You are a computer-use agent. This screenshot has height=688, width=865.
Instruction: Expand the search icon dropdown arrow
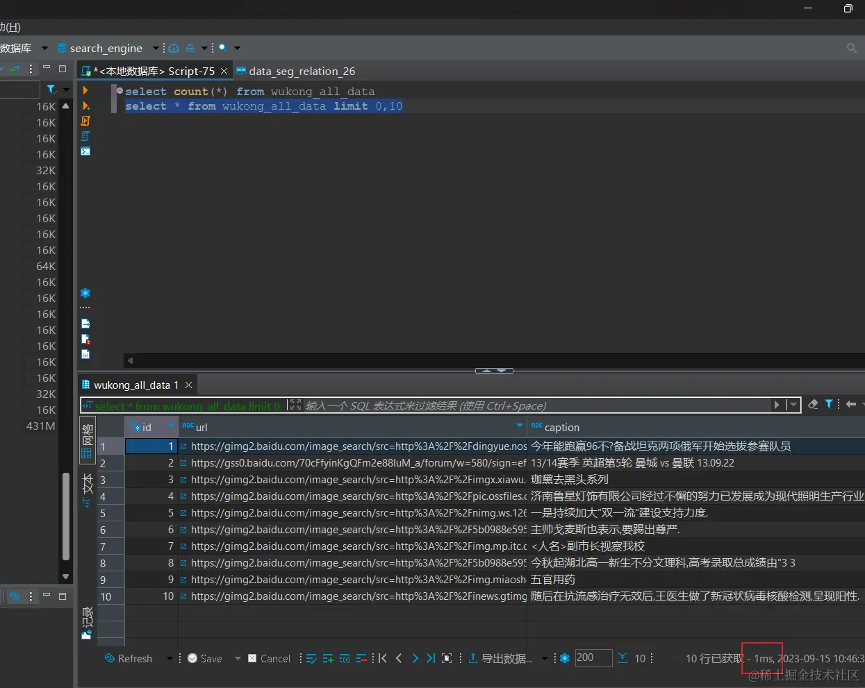[237, 48]
